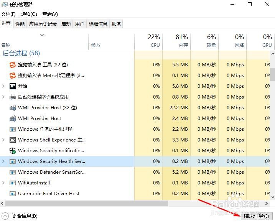Expand the 开始 process row
The image size is (275, 222).
(x=3, y=86)
